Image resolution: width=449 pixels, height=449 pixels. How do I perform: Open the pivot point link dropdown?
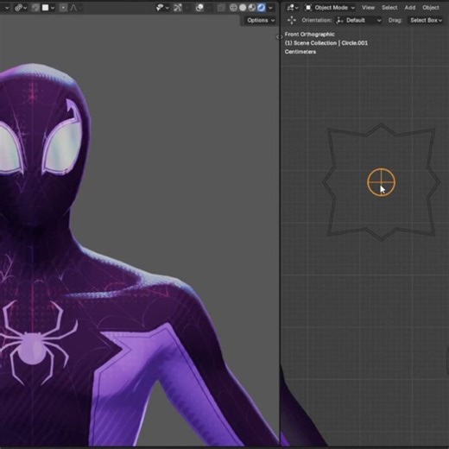[x=21, y=8]
